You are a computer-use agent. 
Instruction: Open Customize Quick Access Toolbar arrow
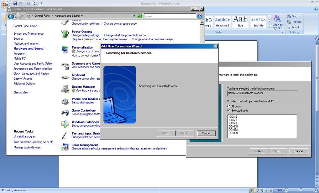(x=41, y=3)
